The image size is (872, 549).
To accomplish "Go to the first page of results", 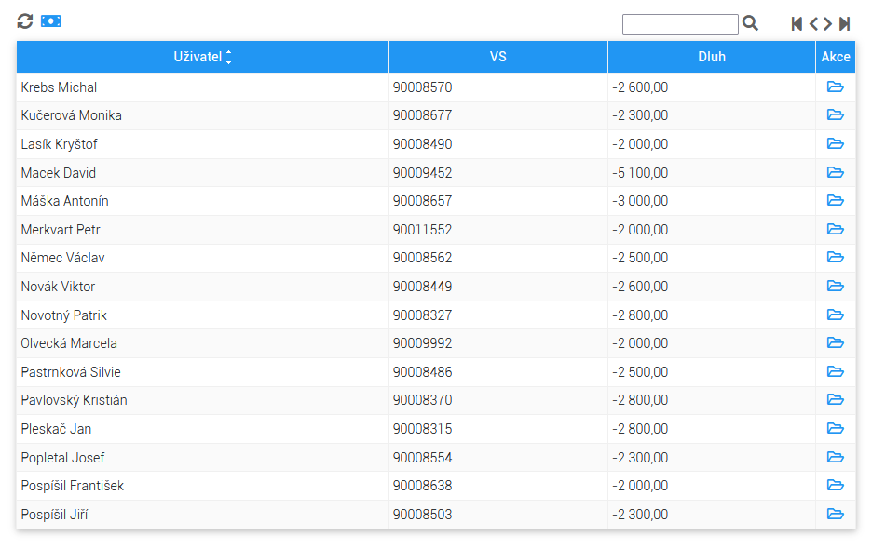I will click(797, 23).
